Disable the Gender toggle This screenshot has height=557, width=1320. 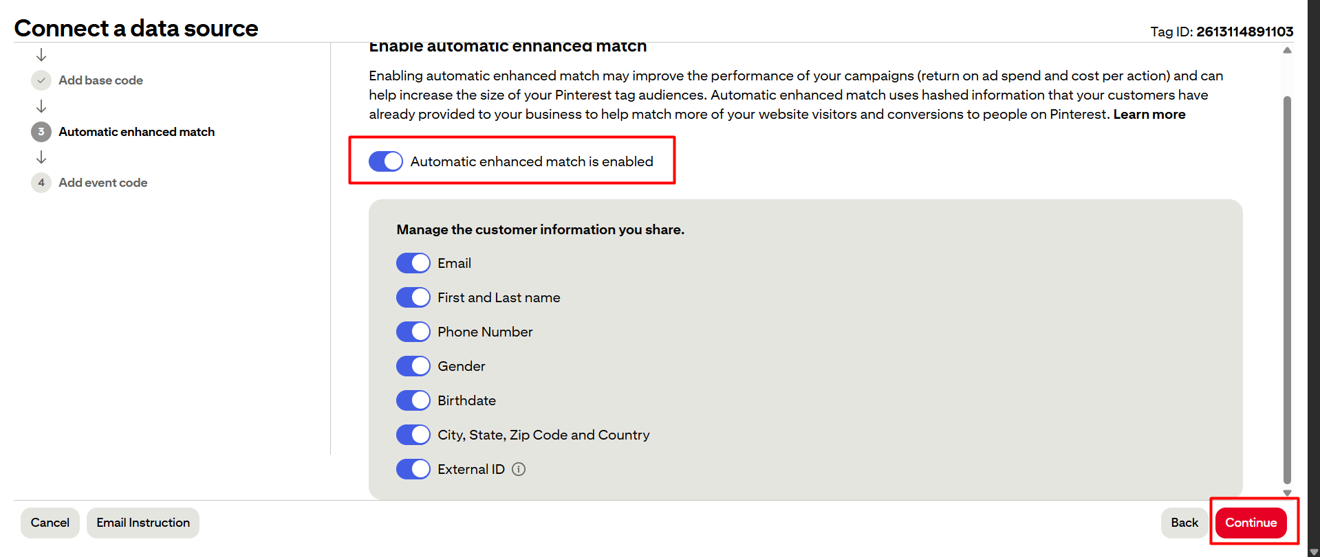coord(413,366)
